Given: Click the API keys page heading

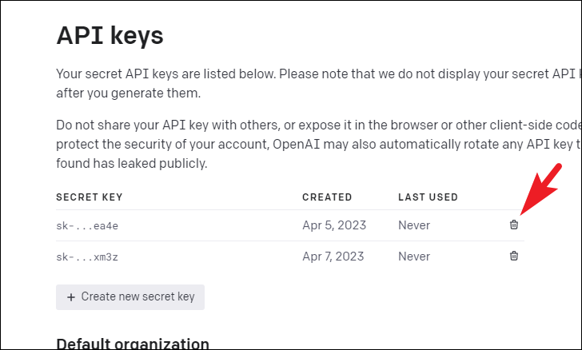Looking at the screenshot, I should click(110, 35).
